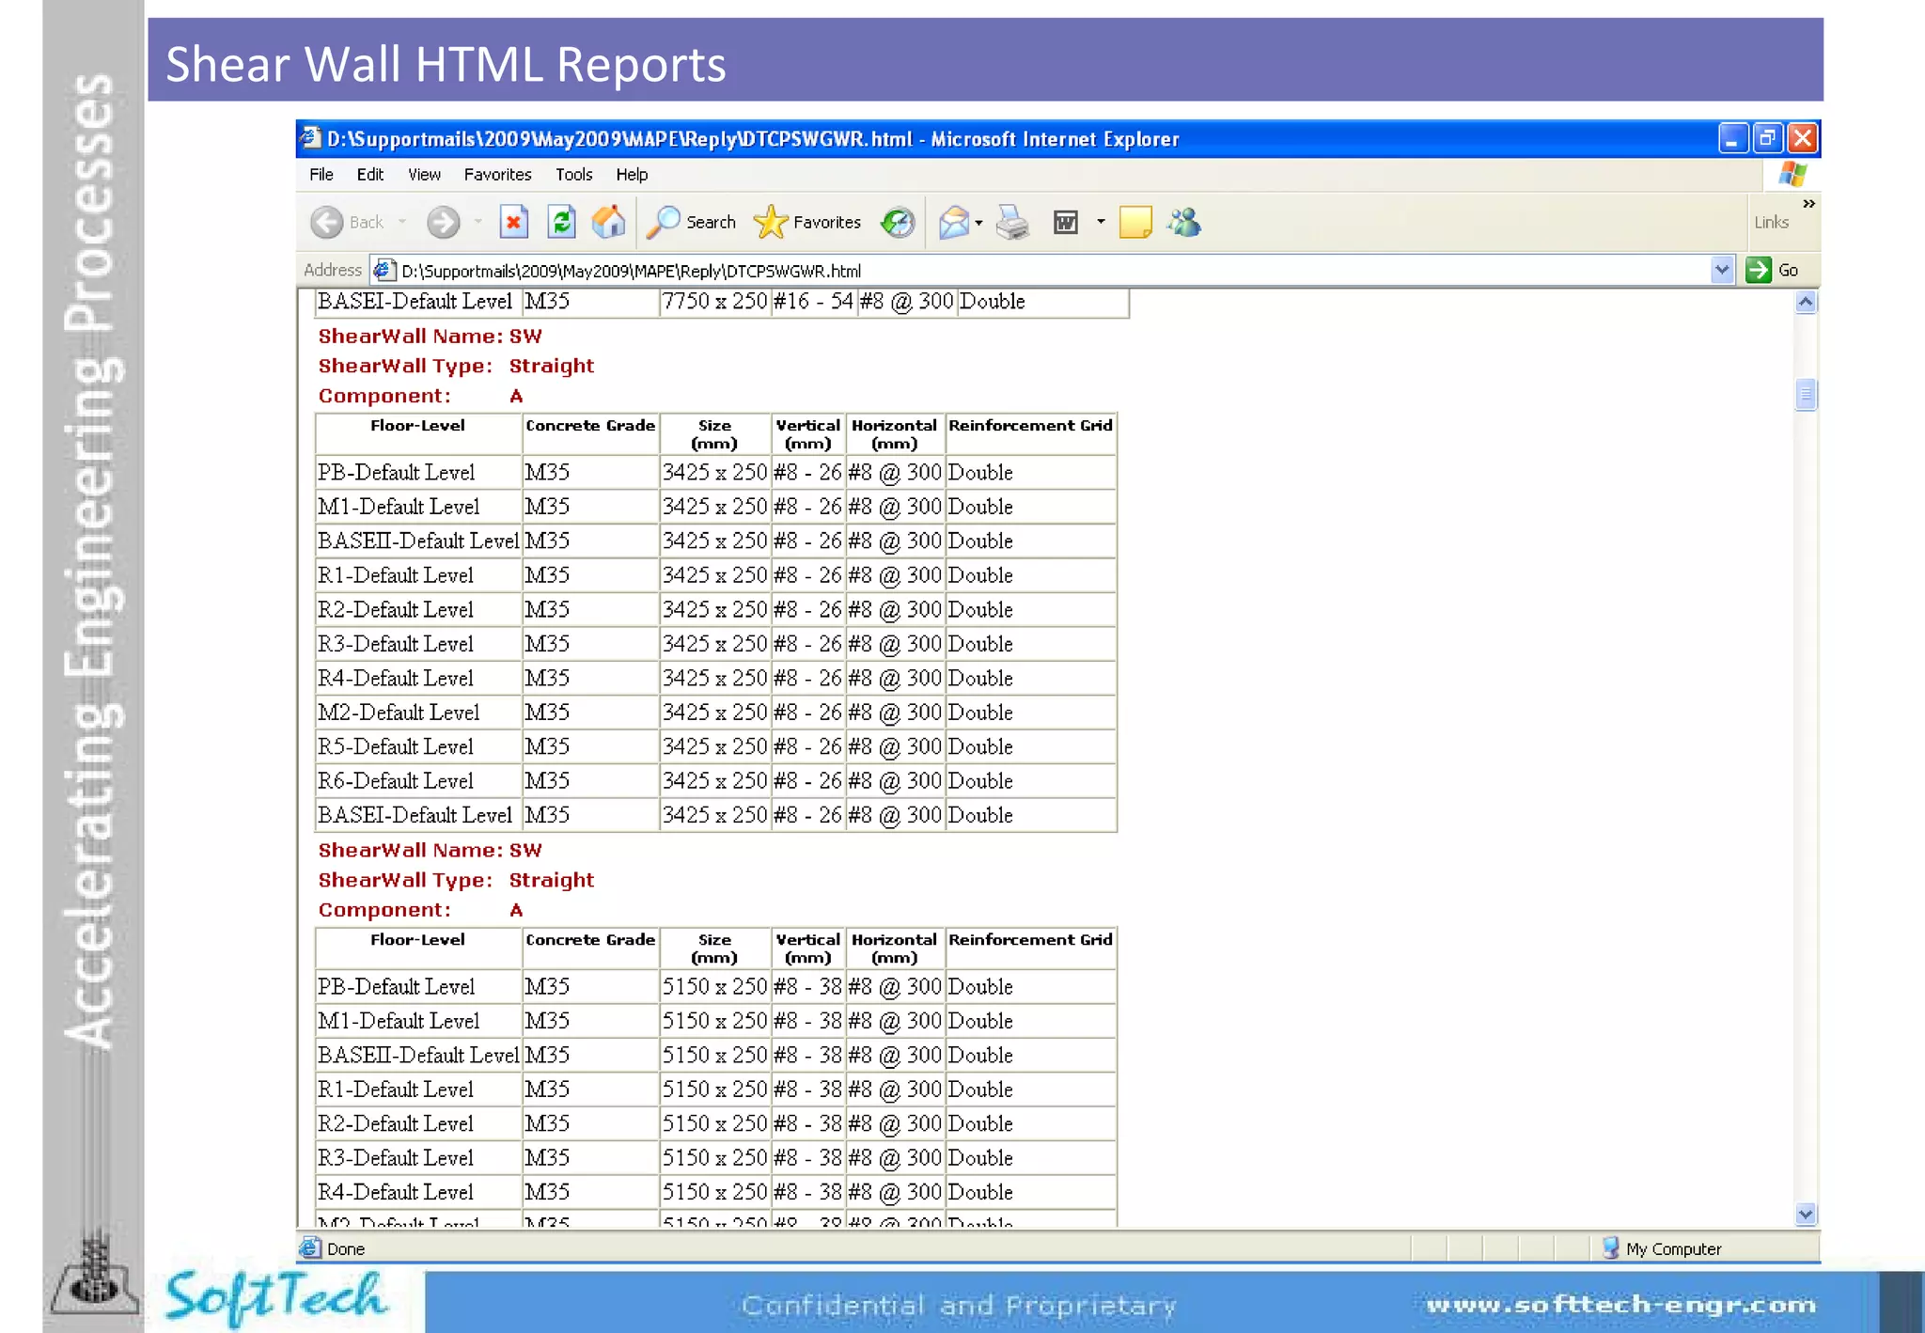Open the History clock icon
Image resolution: width=1925 pixels, height=1333 pixels.
(898, 223)
